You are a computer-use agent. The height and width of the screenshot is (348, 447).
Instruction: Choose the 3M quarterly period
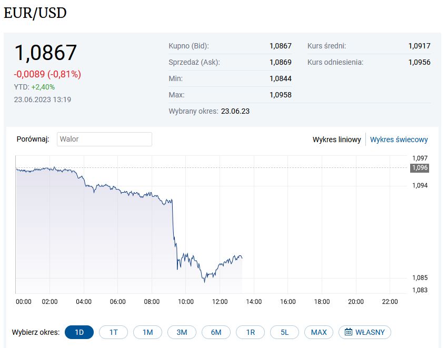(182, 332)
